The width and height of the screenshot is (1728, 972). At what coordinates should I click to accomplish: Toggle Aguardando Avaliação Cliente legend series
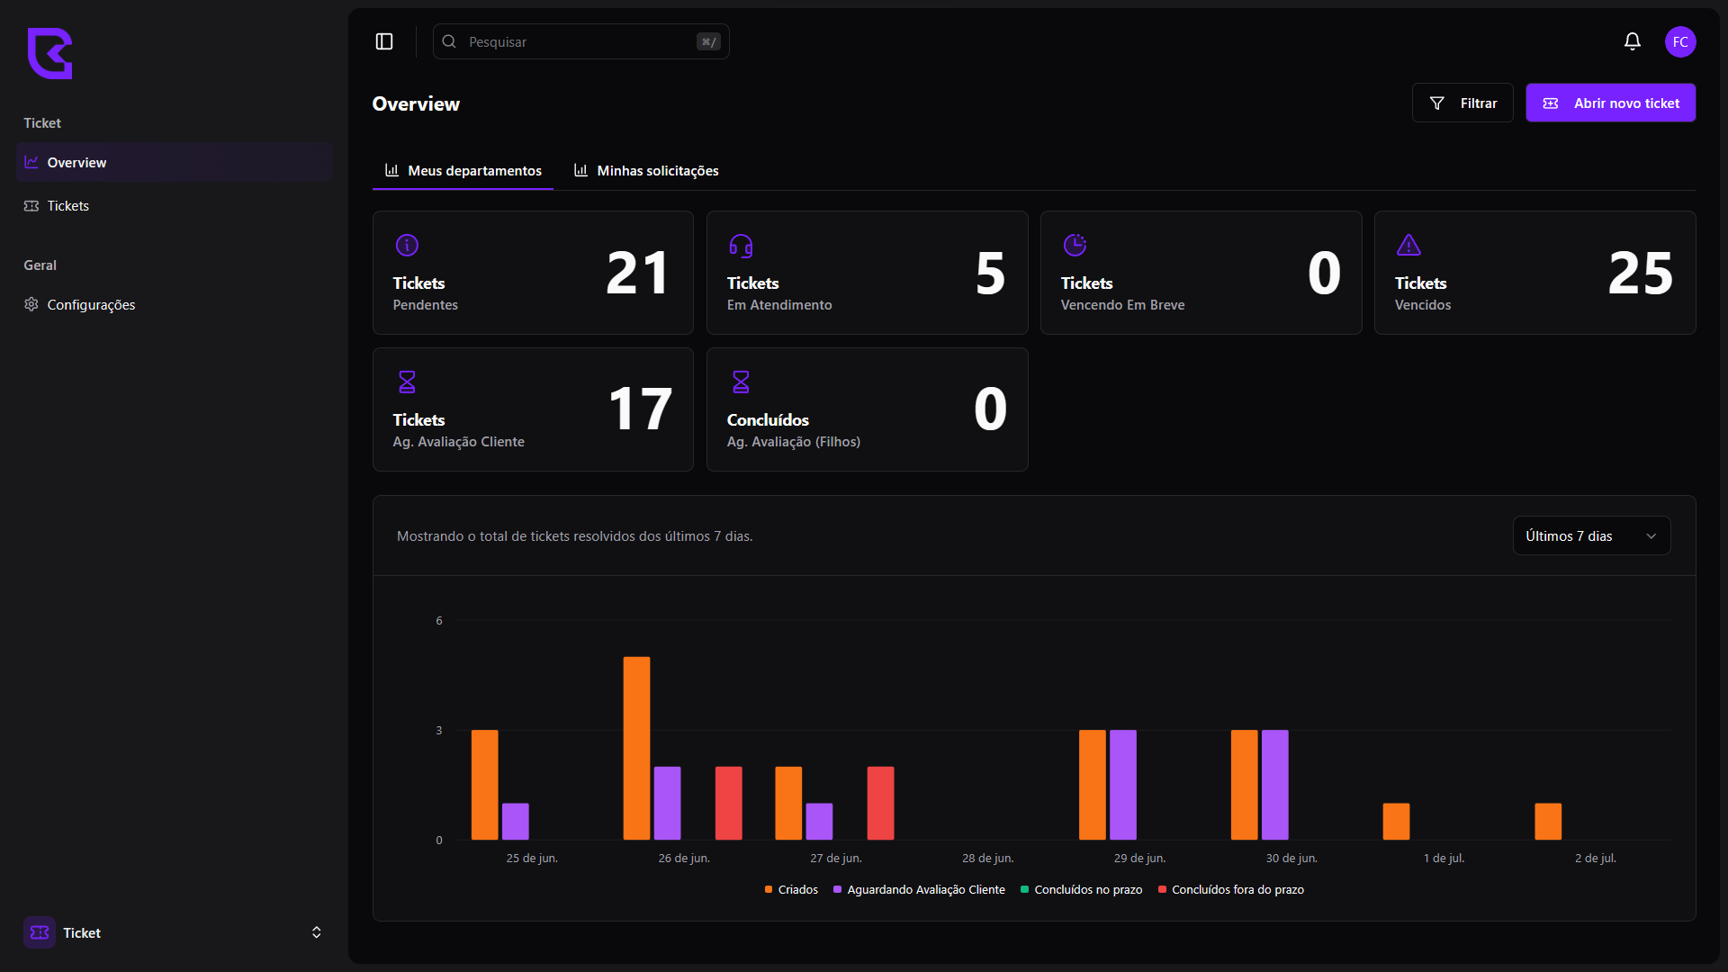[919, 889]
